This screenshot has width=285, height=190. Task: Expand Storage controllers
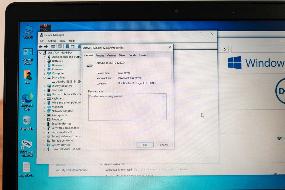click(44, 141)
